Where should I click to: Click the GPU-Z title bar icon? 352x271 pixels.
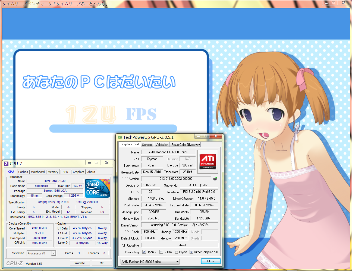point(120,137)
